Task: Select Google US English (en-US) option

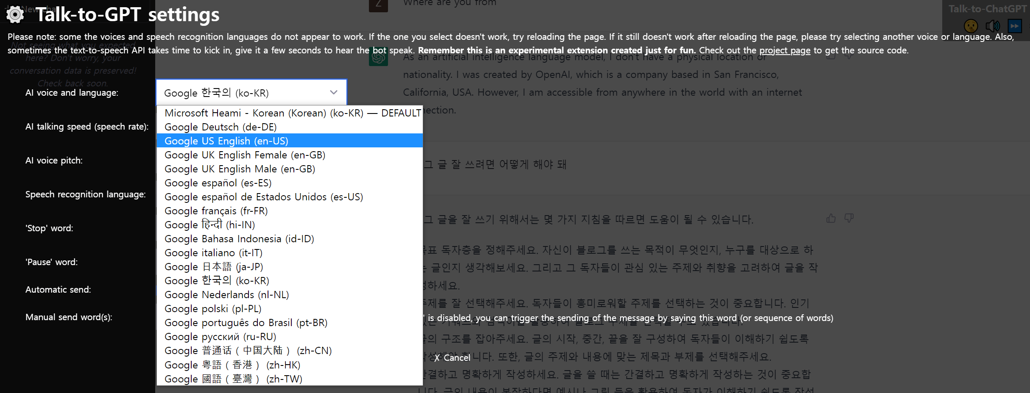Action: click(x=290, y=141)
